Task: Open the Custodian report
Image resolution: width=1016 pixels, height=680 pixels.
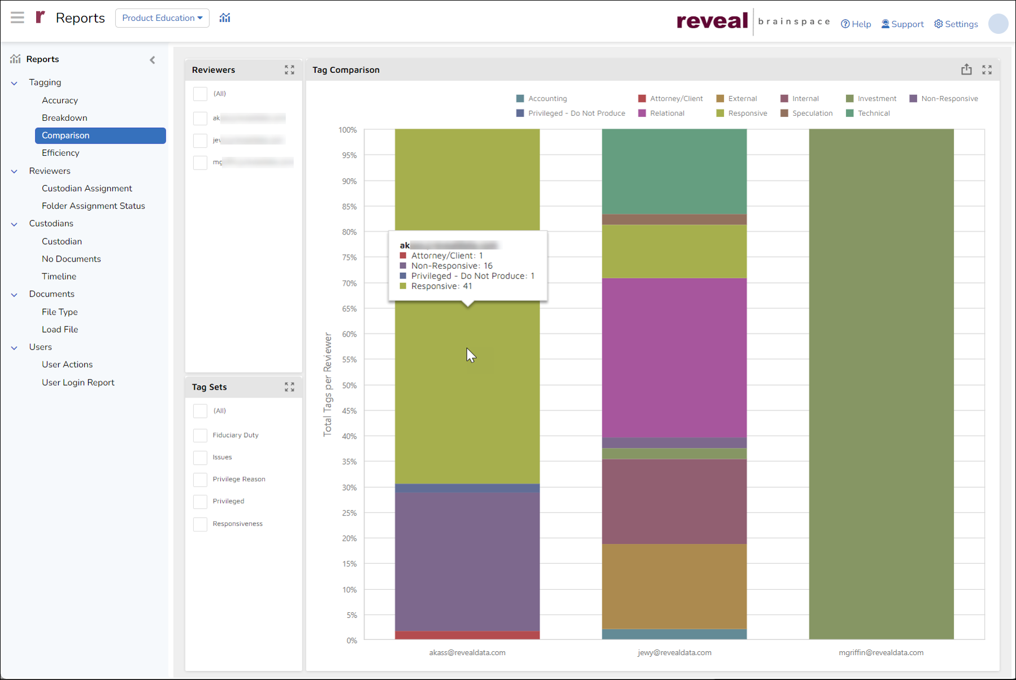Action: (62, 241)
